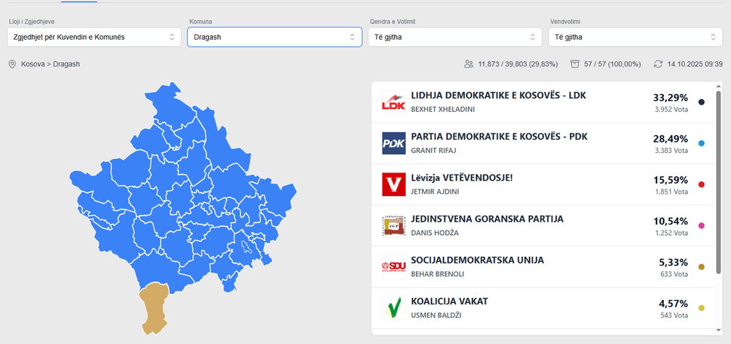Click the PDK party logo

(x=393, y=143)
